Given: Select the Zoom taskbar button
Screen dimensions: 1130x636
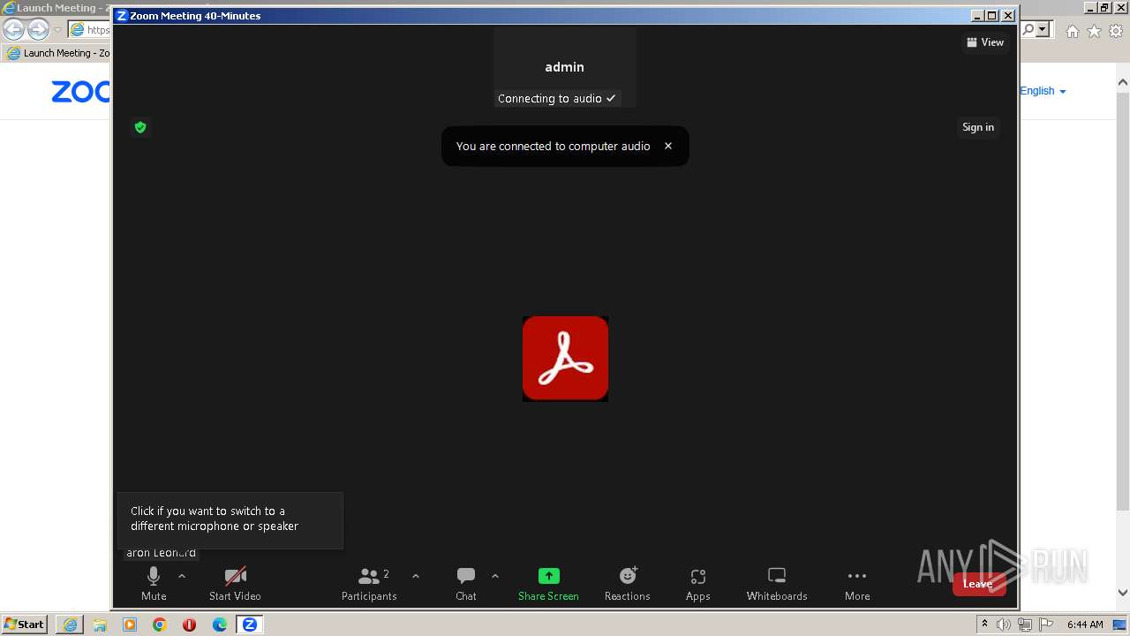Looking at the screenshot, I should [250, 625].
